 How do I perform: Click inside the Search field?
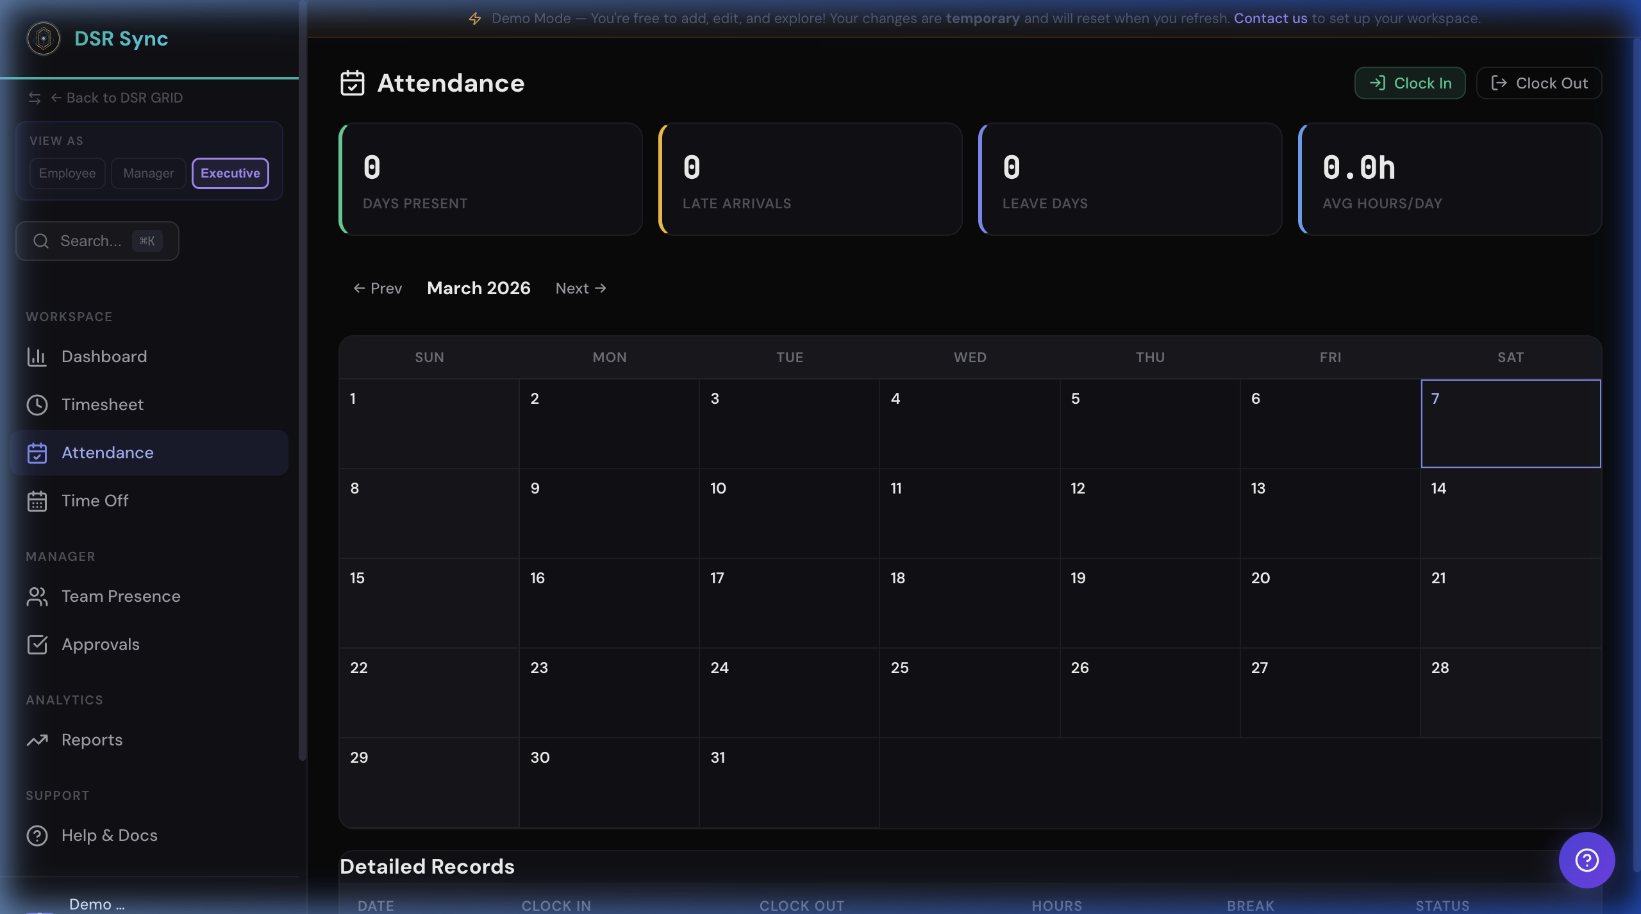pos(96,240)
